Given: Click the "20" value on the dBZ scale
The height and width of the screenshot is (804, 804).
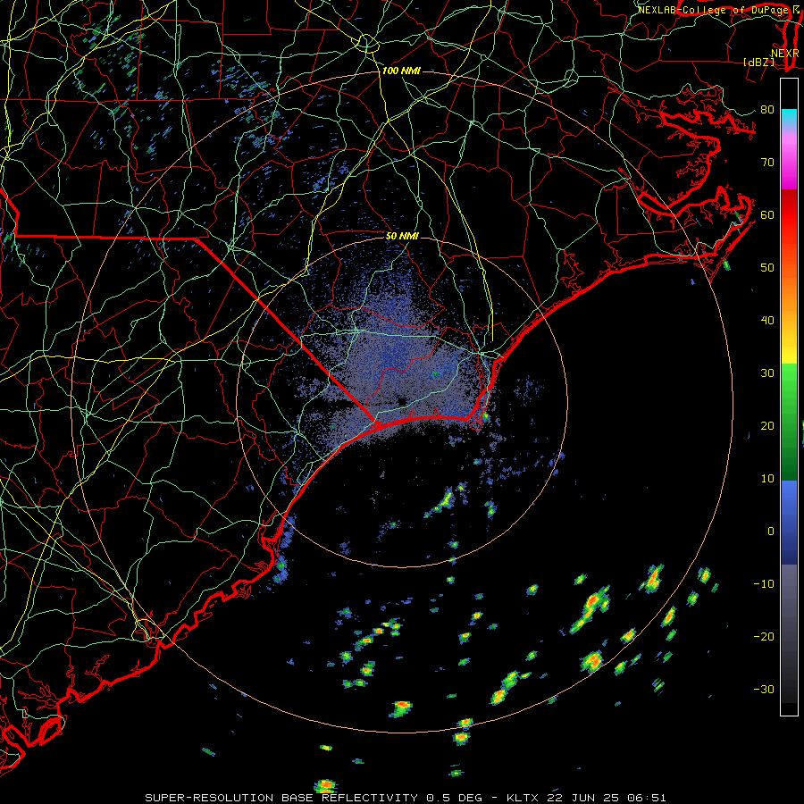Looking at the screenshot, I should 767,426.
